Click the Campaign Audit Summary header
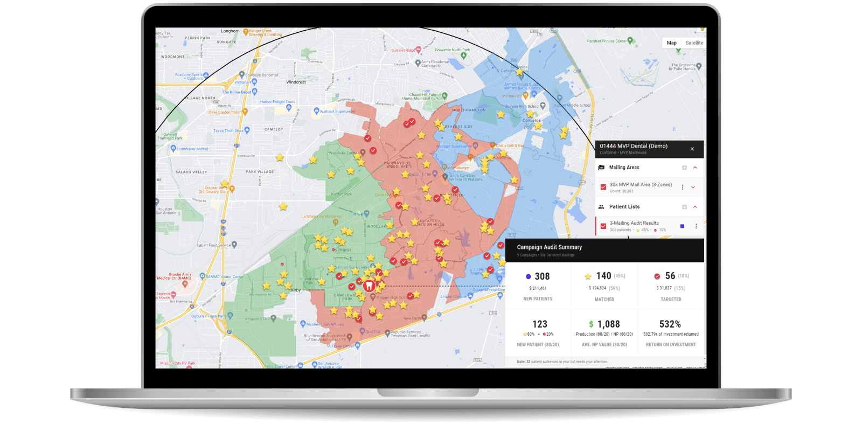Viewport: 862px width, 431px height. [604, 250]
